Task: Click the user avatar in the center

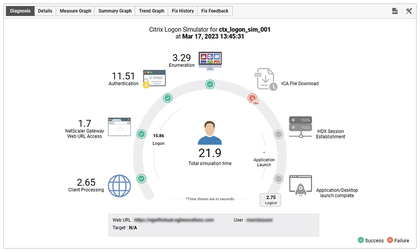Action: 210,133
